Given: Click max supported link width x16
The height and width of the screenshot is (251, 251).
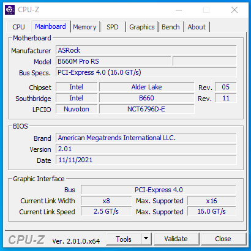Looking at the screenshot, I should coord(212,201).
